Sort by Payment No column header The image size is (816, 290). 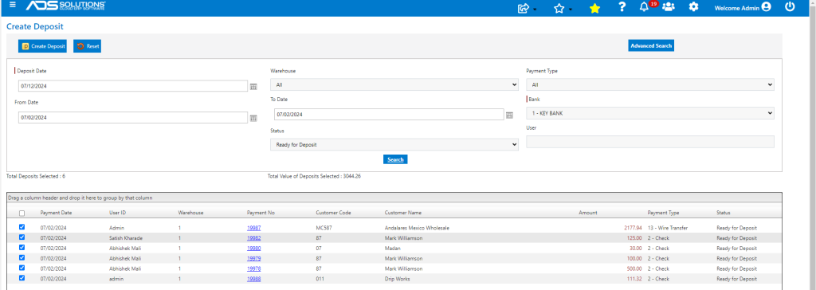pyautogui.click(x=261, y=213)
